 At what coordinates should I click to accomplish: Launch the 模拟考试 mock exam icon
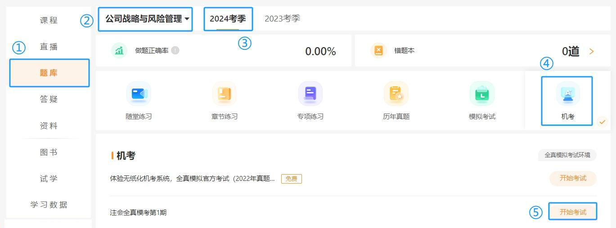click(x=482, y=94)
